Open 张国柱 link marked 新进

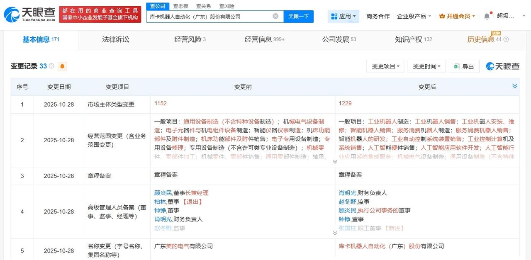pos(347,228)
